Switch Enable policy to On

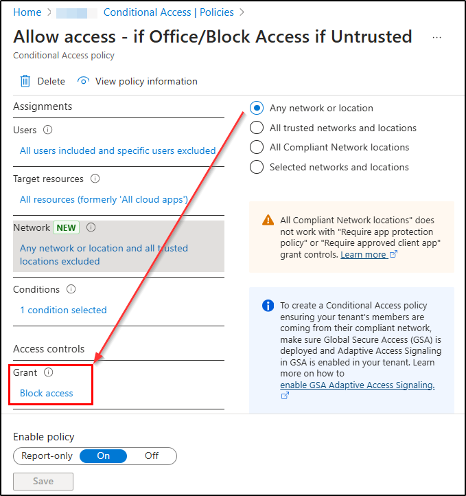104,455
